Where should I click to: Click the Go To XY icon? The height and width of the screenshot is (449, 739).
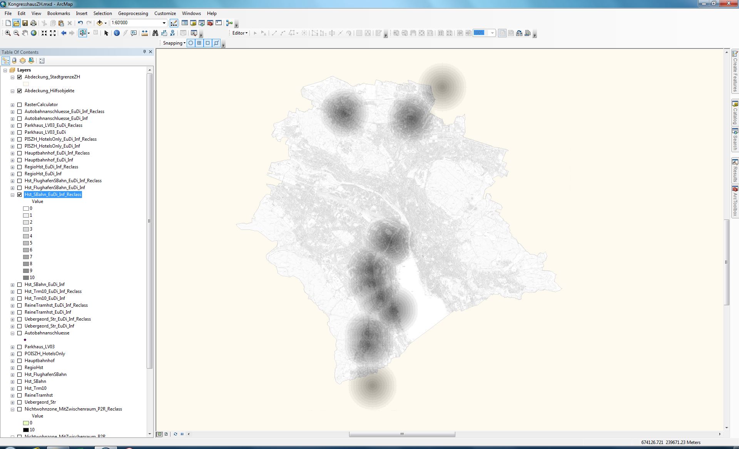click(x=172, y=33)
